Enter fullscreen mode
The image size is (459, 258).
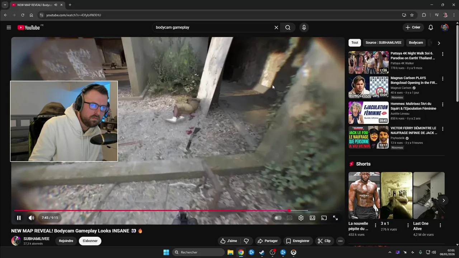pos(335,218)
